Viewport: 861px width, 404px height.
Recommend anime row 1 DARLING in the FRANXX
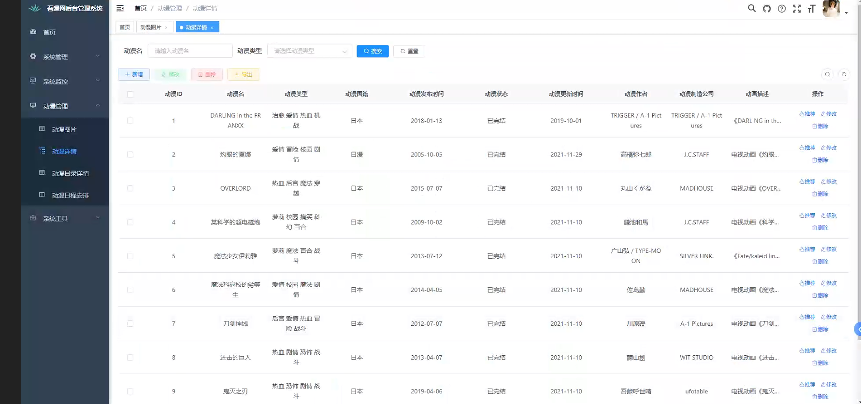807,114
